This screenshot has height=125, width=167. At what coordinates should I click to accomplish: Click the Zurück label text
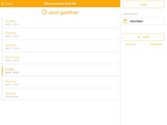[x=8, y=4]
